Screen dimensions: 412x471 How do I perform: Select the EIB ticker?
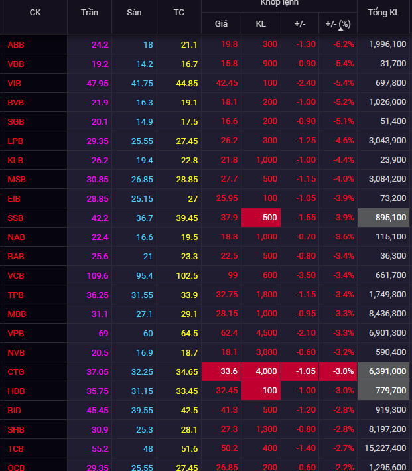(x=14, y=199)
